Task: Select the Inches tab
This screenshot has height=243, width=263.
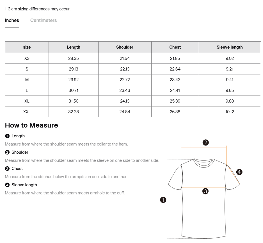Action: coord(12,20)
